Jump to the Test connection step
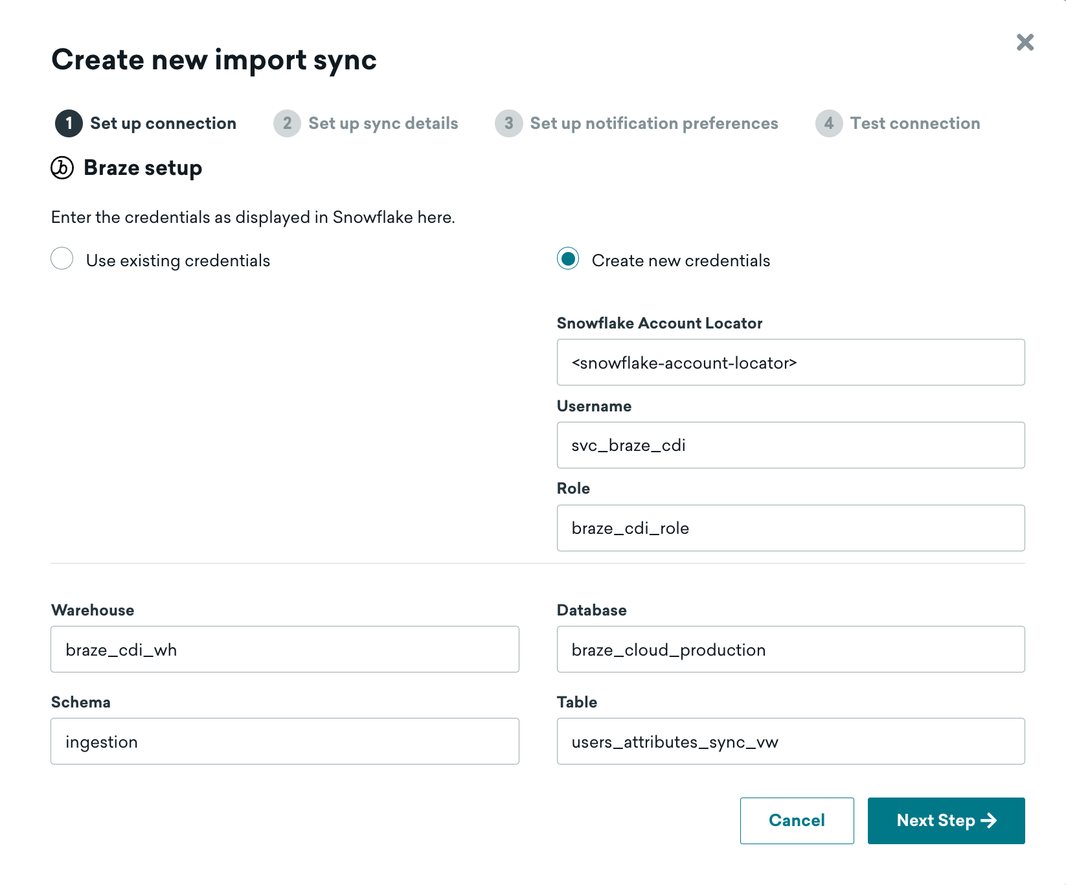This screenshot has height=885, width=1066. (914, 124)
